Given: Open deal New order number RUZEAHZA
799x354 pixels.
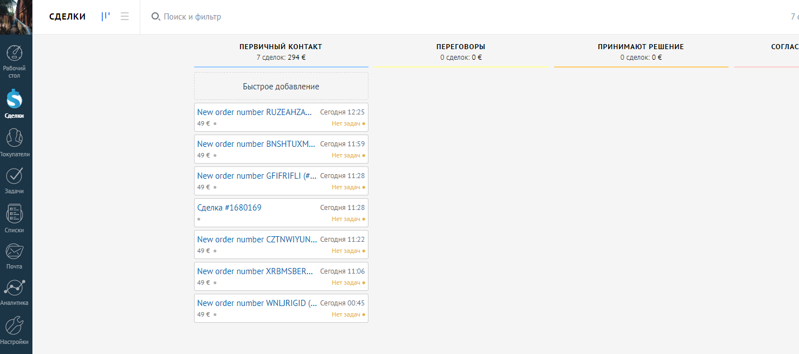Looking at the screenshot, I should 255,112.
